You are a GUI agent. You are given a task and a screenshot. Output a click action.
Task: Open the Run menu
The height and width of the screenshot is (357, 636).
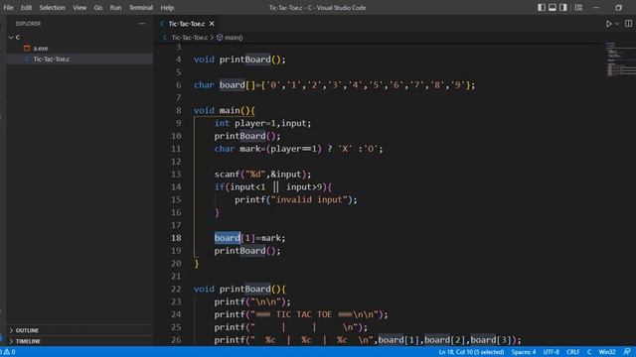pos(115,8)
